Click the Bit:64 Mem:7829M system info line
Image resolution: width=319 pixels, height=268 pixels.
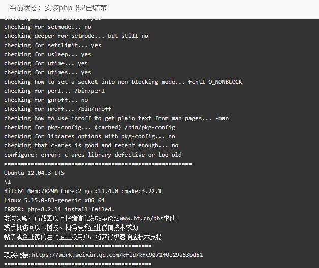click(83, 191)
